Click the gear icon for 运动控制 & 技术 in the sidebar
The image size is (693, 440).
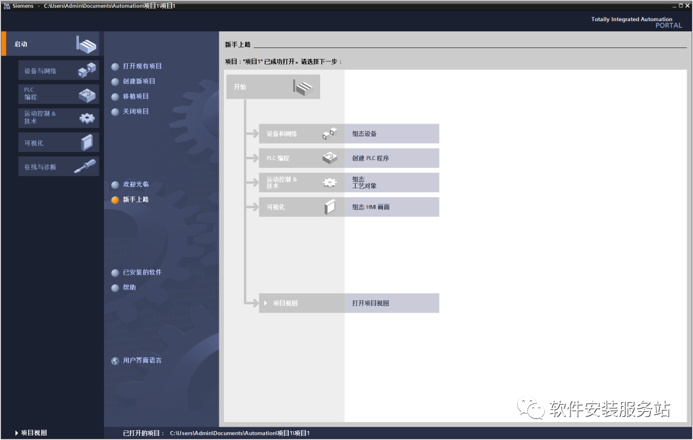[87, 118]
